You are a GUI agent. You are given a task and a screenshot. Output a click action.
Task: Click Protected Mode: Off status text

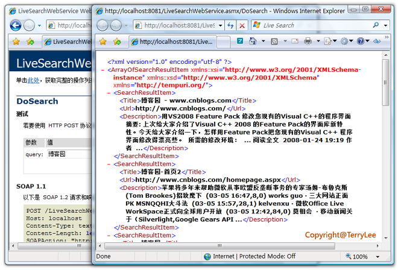point(267,256)
